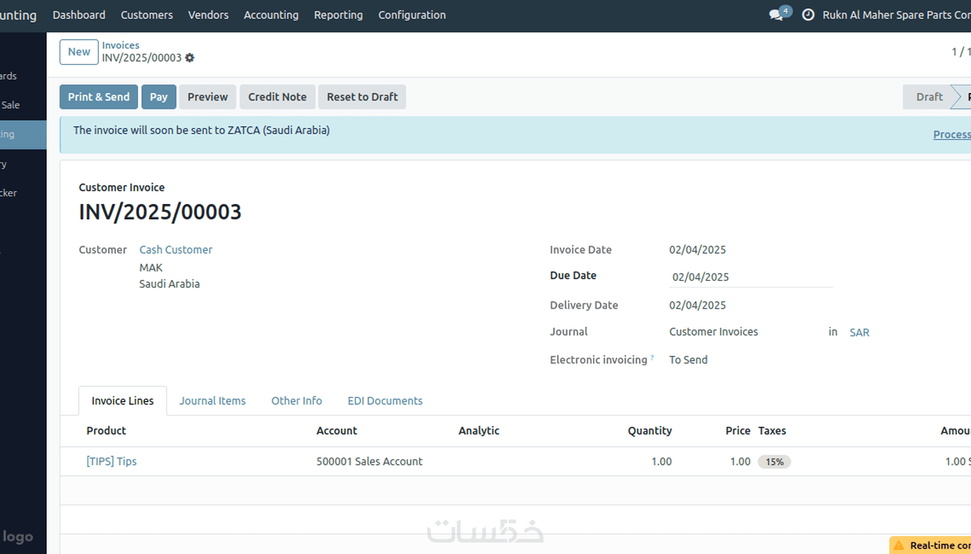Click the Real-time connection warning banner
The height and width of the screenshot is (554, 971).
coord(930,545)
